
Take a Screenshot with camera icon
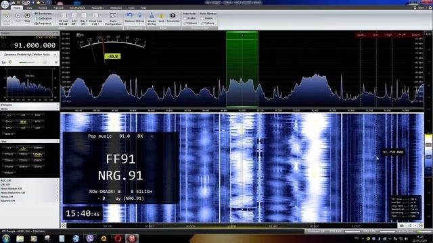[173, 17]
